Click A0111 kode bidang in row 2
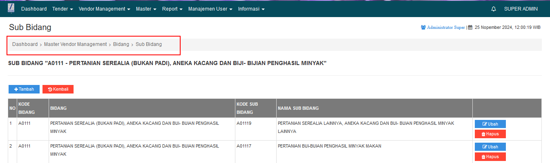The image size is (550, 163). point(23,146)
